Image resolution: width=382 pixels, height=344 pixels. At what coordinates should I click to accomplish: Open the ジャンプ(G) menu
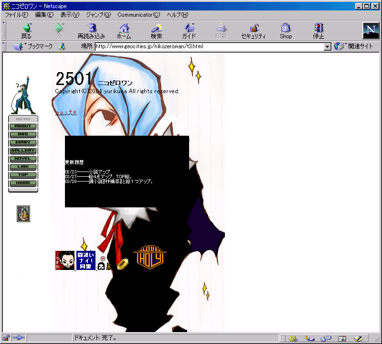[98, 15]
